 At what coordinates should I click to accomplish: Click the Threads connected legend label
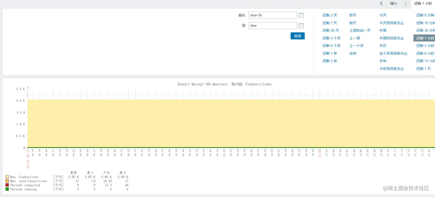pyautogui.click(x=25, y=185)
